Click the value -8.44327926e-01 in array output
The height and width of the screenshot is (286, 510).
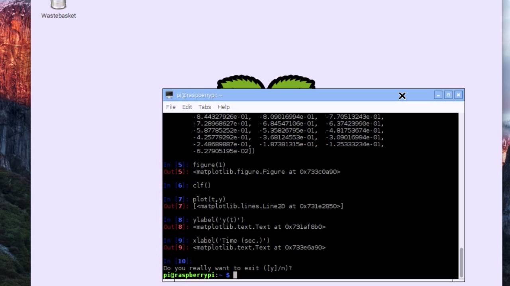[x=222, y=117]
